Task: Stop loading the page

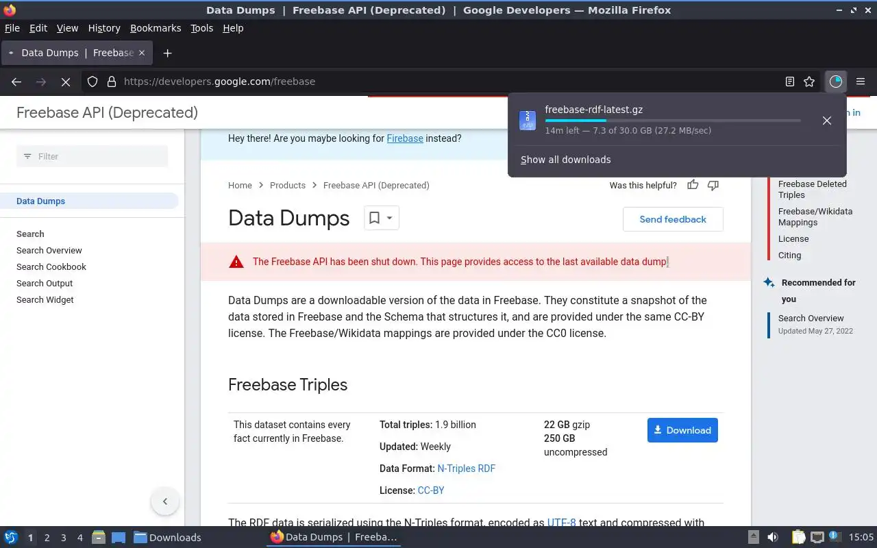Action: [x=66, y=82]
